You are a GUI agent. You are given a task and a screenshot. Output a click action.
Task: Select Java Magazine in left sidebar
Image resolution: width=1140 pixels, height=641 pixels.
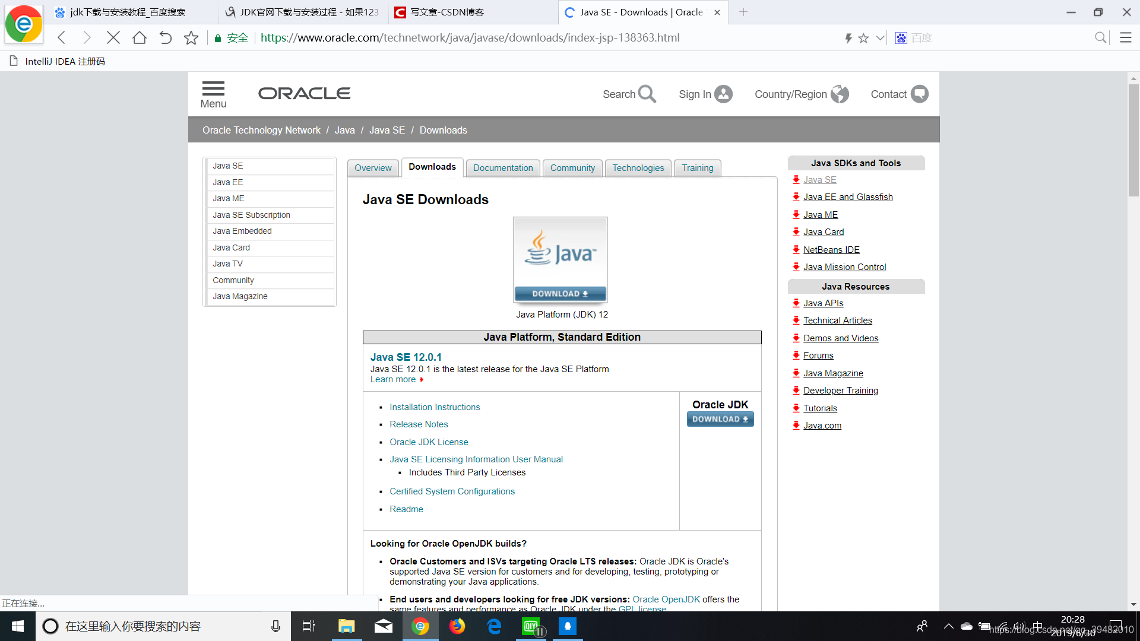point(270,296)
